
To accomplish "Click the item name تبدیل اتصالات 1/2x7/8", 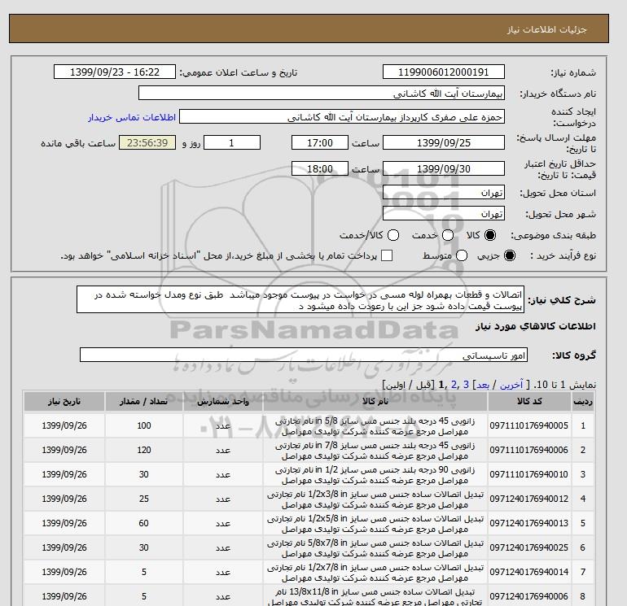I will click(375, 573).
